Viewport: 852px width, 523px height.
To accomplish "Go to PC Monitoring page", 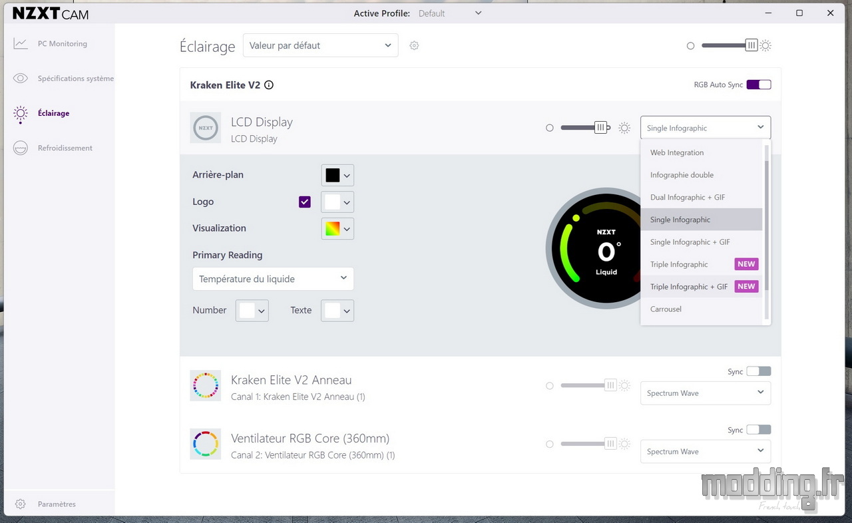I will click(x=62, y=44).
